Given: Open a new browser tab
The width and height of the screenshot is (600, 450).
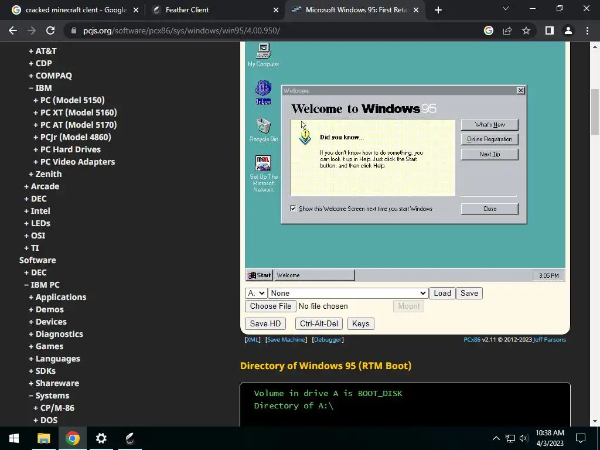Looking at the screenshot, I should (438, 10).
